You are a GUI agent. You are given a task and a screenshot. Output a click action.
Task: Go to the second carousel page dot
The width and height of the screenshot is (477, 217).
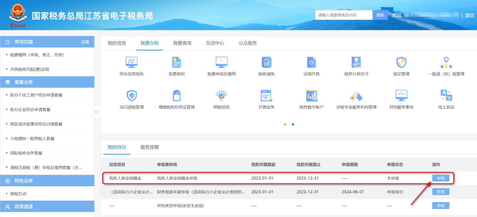pyautogui.click(x=293, y=124)
